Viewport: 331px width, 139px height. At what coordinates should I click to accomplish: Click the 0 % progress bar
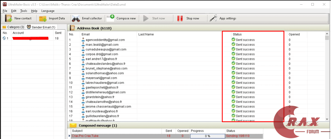pyautogui.click(x=207, y=136)
